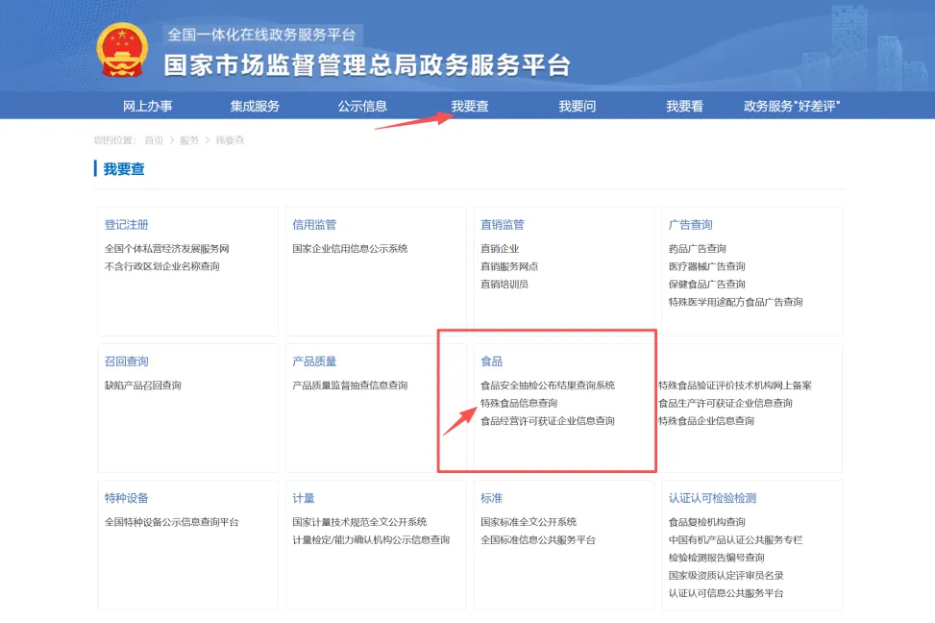Screen dimensions: 935x623
Task: Visit 国家企业信用信息公示系统
Action: (x=352, y=247)
